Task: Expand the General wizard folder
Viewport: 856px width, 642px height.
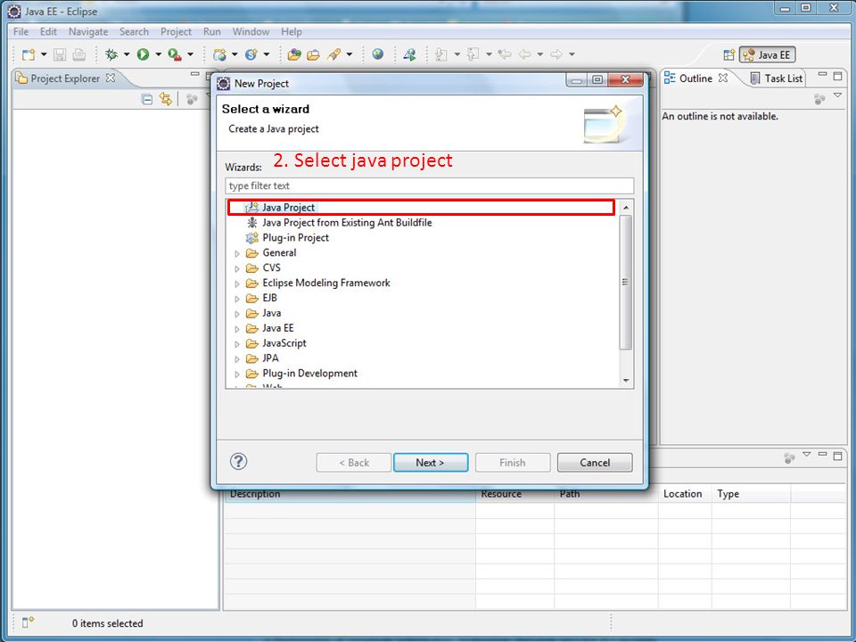Action: (x=237, y=253)
